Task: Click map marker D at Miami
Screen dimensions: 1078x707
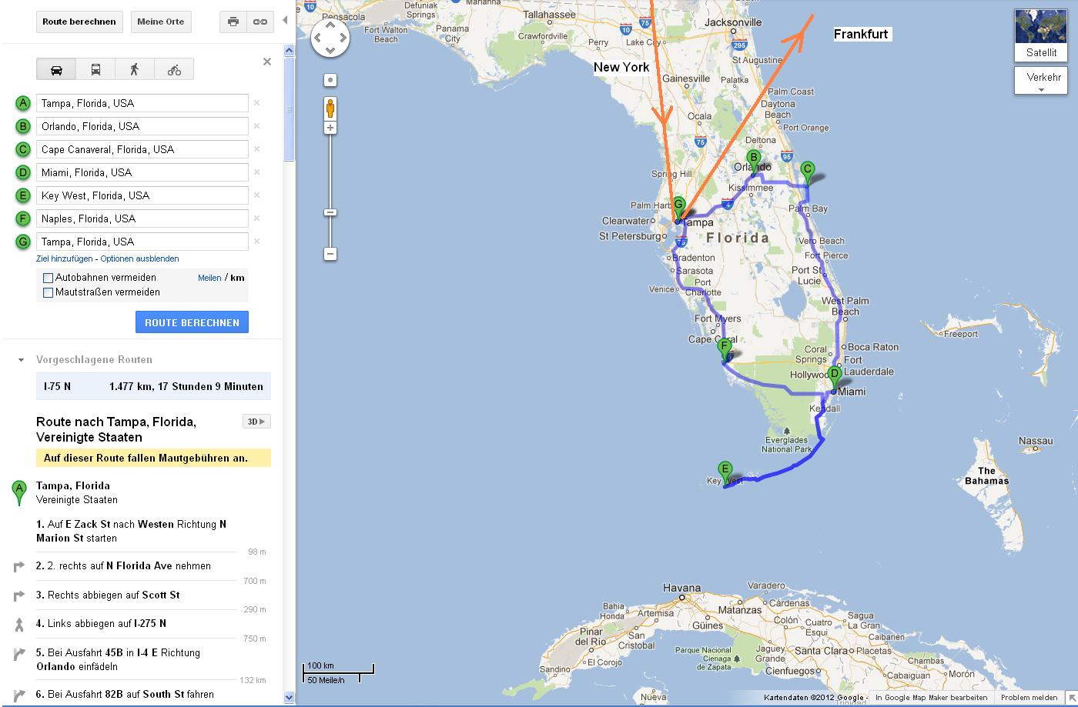Action: pyautogui.click(x=834, y=379)
